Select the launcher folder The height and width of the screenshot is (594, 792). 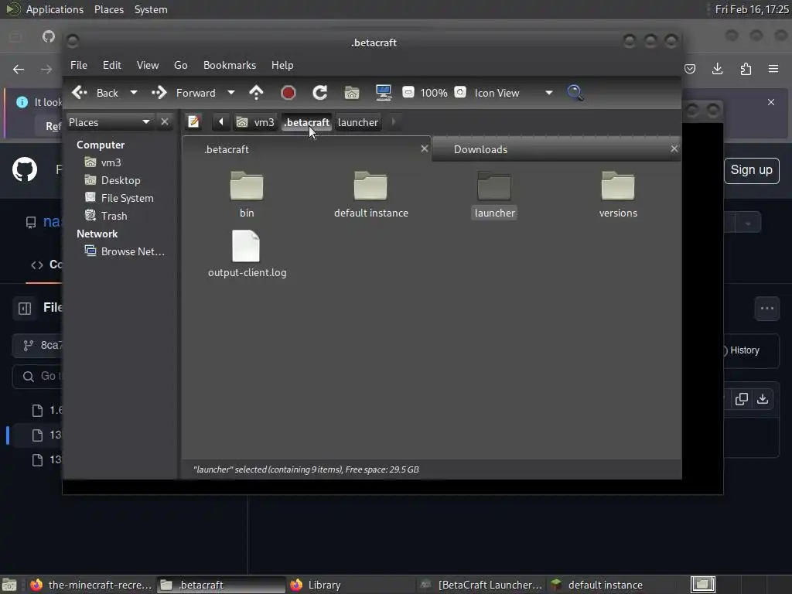[x=494, y=194]
